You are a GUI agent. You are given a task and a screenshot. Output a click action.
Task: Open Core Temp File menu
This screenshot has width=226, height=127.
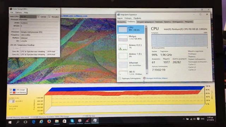(x=12, y=13)
